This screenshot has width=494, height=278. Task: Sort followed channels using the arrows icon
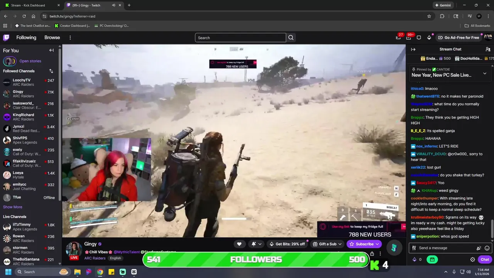pyautogui.click(x=51, y=71)
